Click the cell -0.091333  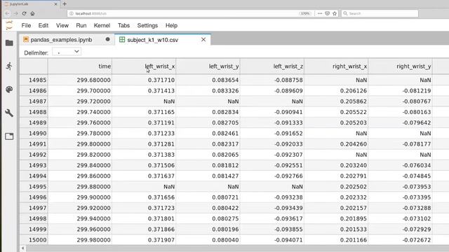click(x=272, y=122)
